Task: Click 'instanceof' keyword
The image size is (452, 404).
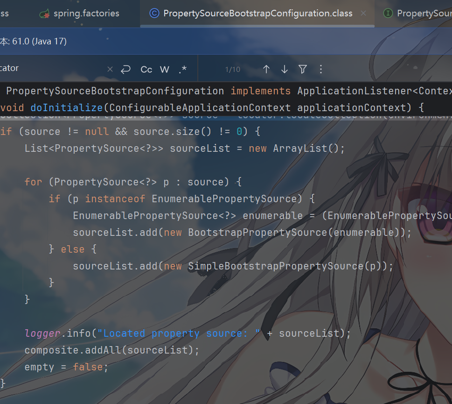Action: pos(115,199)
